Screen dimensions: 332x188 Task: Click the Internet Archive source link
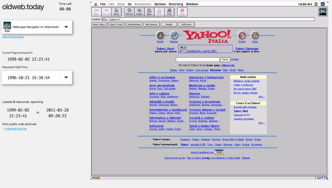[x=16, y=128]
